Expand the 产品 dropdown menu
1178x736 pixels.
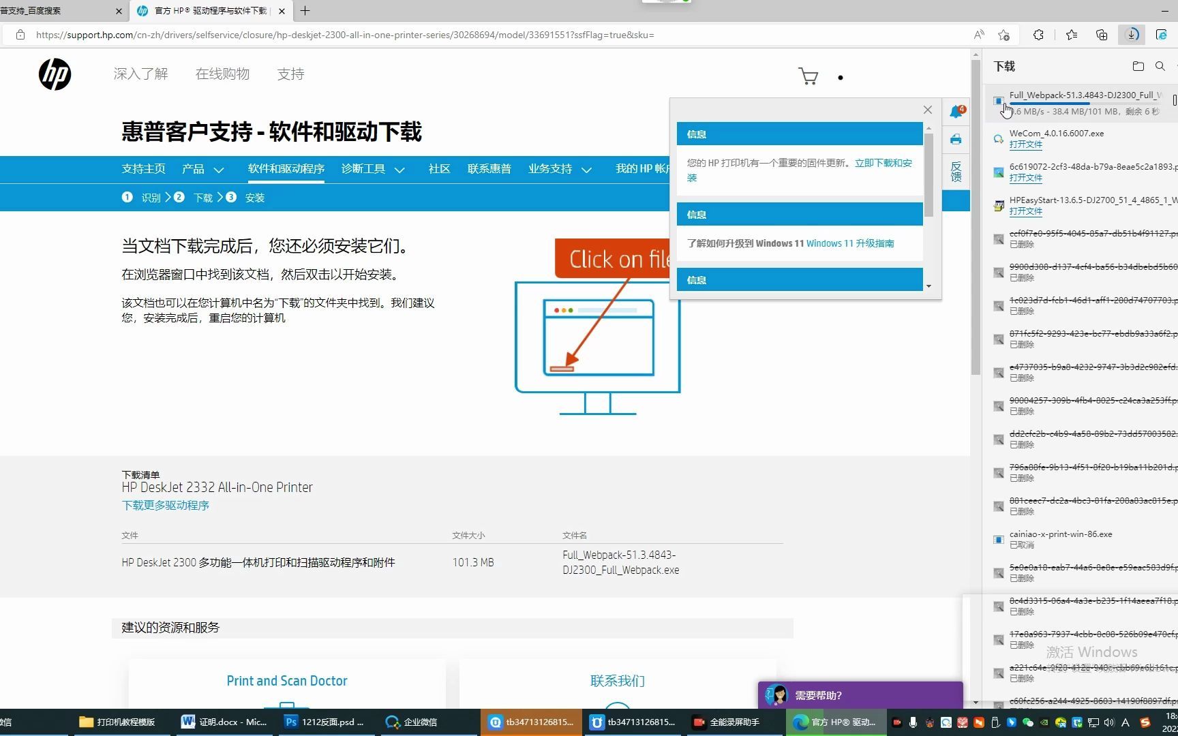(203, 169)
